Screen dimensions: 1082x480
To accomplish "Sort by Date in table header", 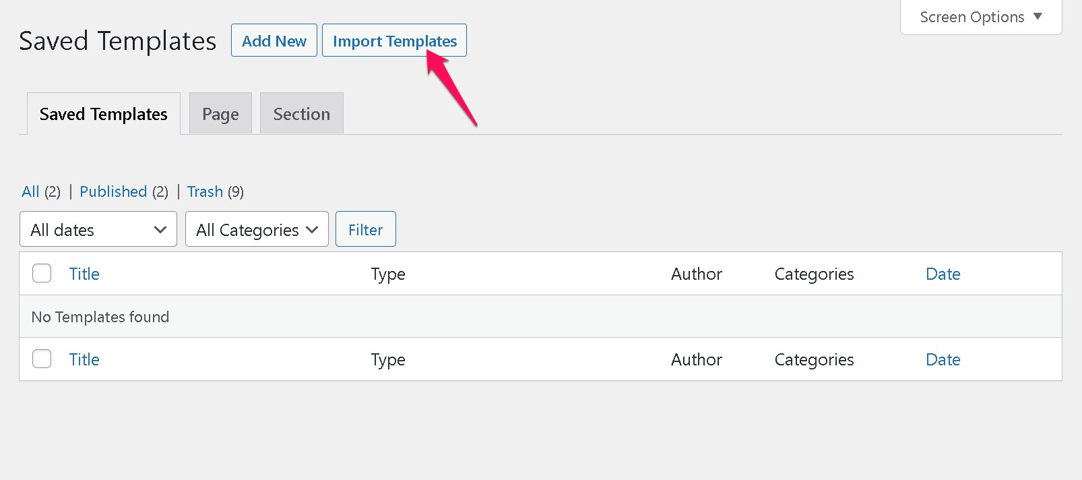I will [x=943, y=274].
